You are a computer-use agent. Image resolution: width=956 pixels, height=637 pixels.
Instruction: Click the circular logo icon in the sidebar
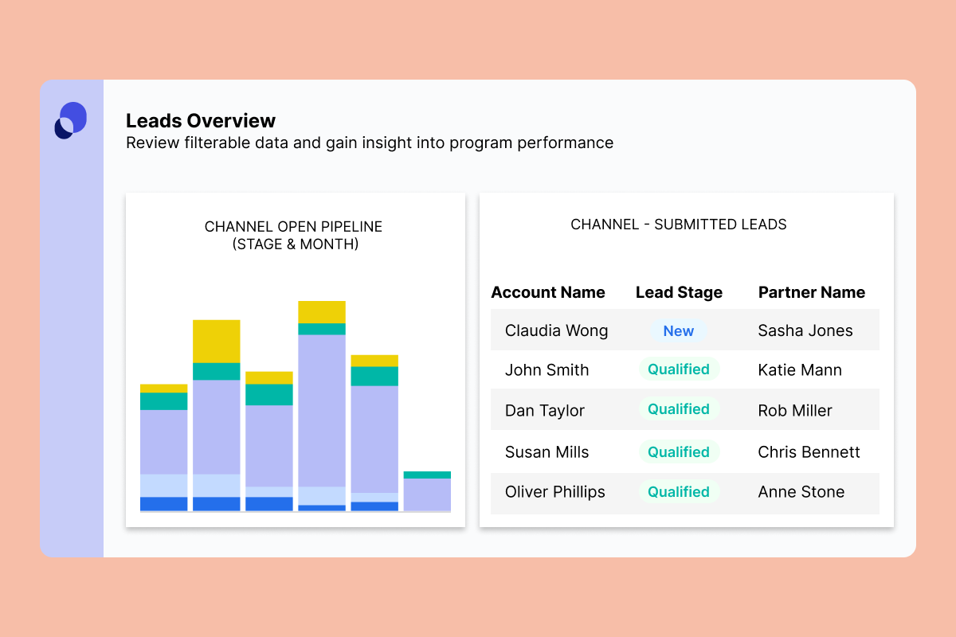point(71,119)
